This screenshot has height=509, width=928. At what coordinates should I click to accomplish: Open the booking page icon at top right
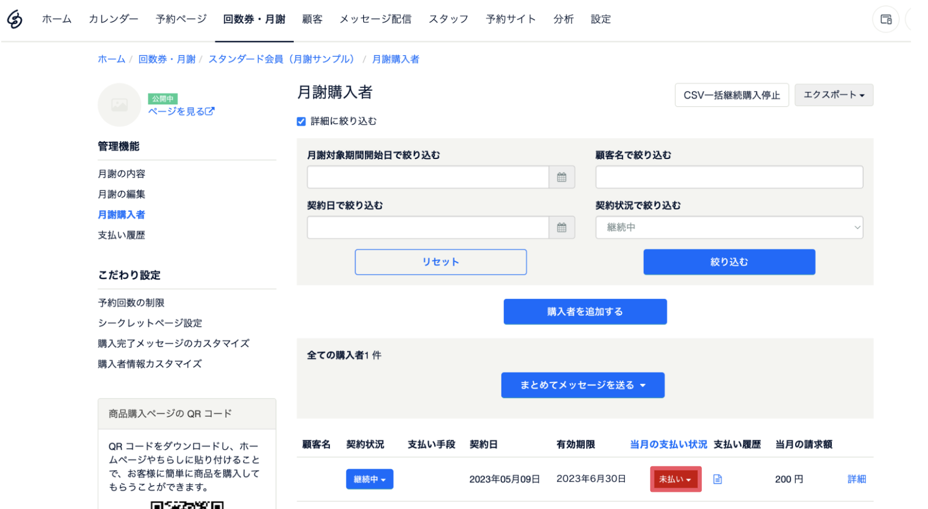(885, 20)
